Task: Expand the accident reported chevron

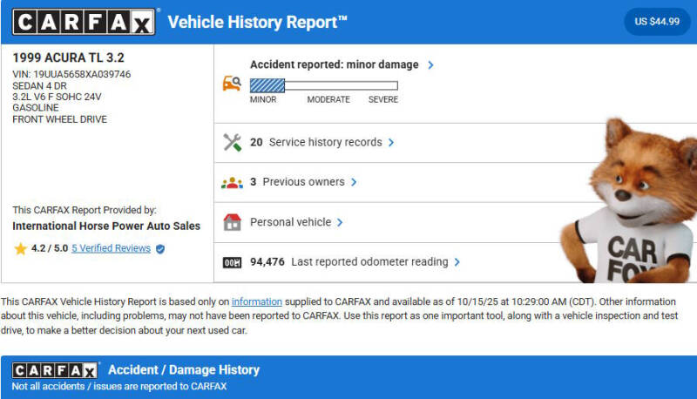Action: click(x=430, y=64)
